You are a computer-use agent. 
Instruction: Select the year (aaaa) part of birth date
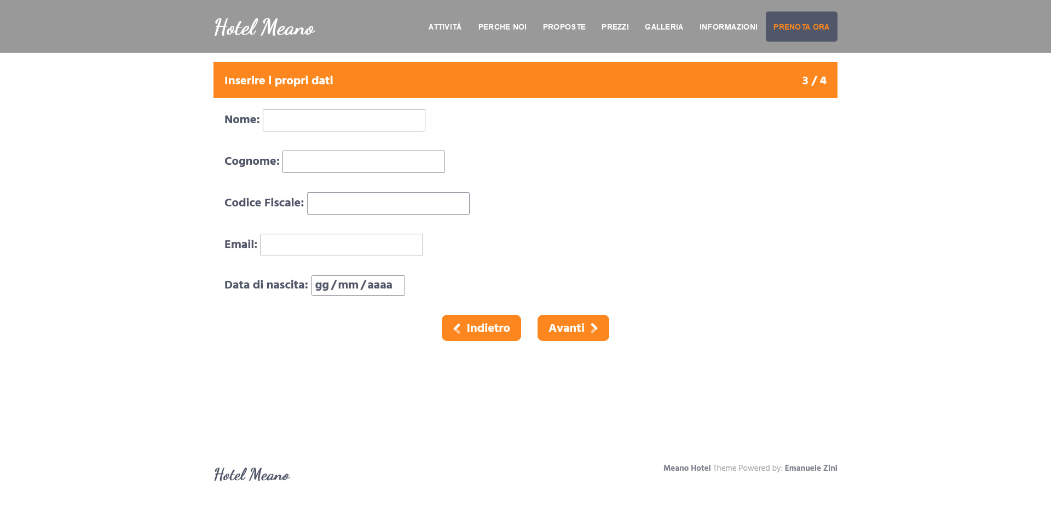click(379, 285)
